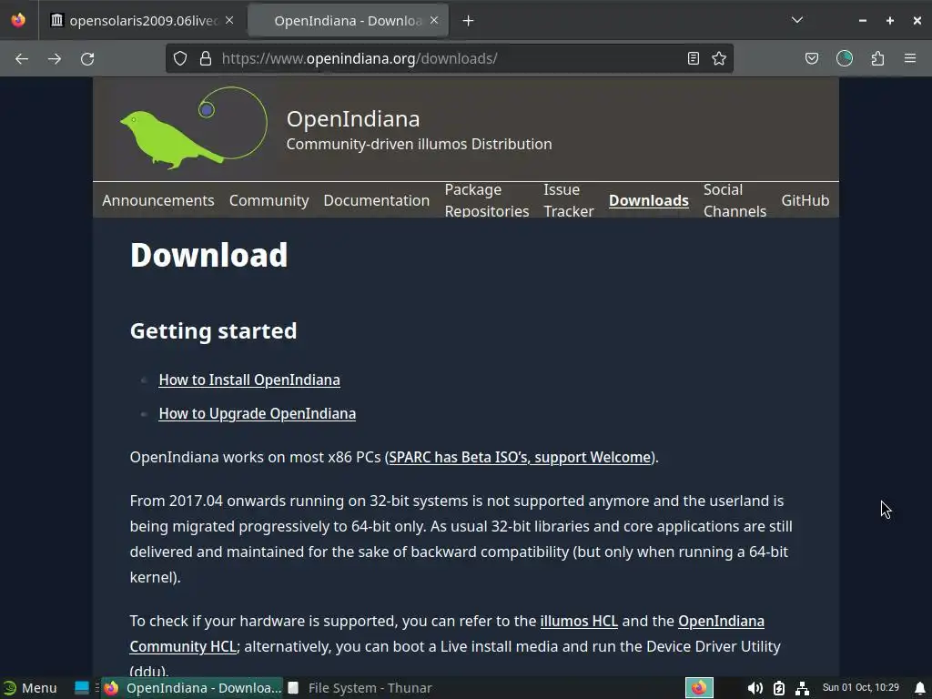Open Firefox View icon at top-left
The width and height of the screenshot is (932, 699).
pos(18,20)
